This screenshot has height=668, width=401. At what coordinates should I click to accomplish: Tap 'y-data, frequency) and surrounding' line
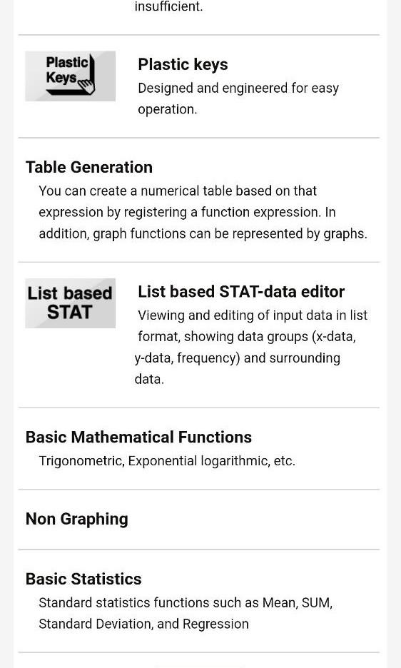[238, 358]
